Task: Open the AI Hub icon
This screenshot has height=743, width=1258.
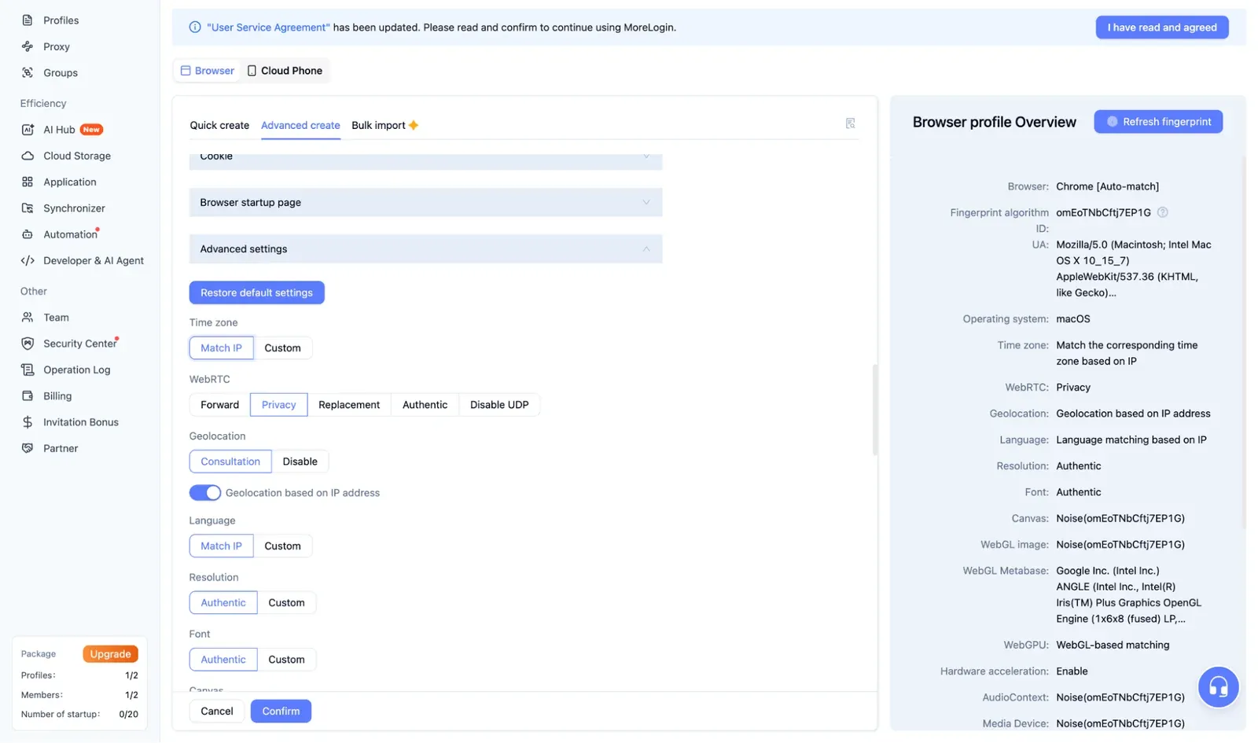Action: [x=28, y=130]
